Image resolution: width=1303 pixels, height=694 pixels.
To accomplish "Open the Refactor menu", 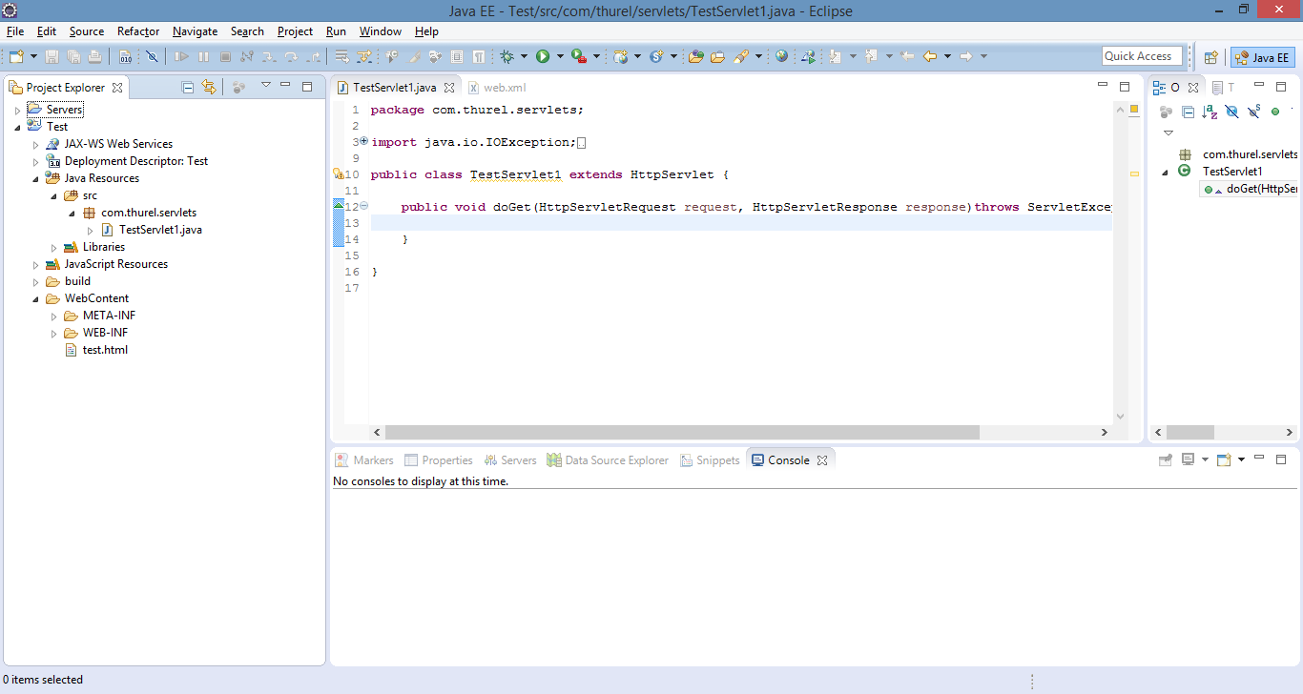I will tap(138, 31).
